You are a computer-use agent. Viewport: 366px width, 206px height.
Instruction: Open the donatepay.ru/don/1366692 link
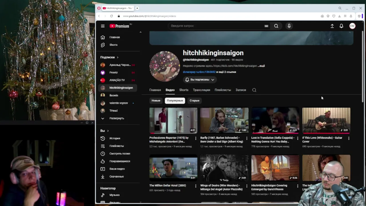[199, 72]
